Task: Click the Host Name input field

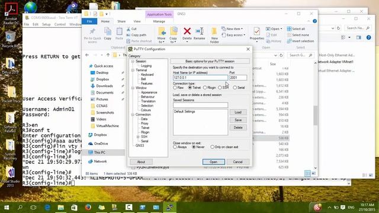Action: tap(200, 78)
